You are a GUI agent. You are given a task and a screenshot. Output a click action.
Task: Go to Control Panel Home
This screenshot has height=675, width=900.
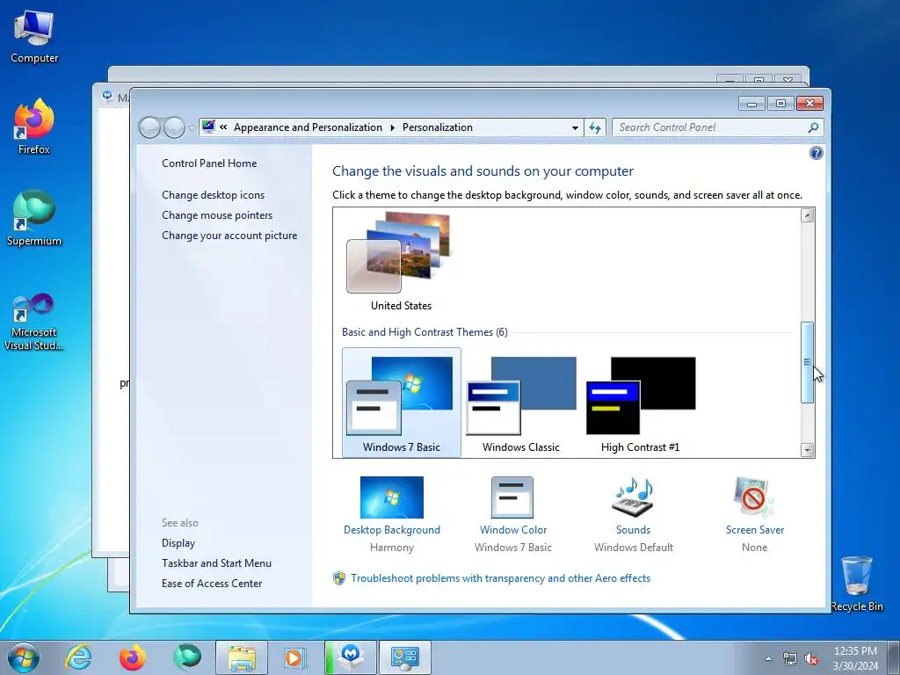[x=209, y=163]
